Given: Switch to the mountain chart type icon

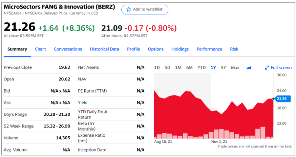Looking at the screenshot, I should tap(249, 67).
